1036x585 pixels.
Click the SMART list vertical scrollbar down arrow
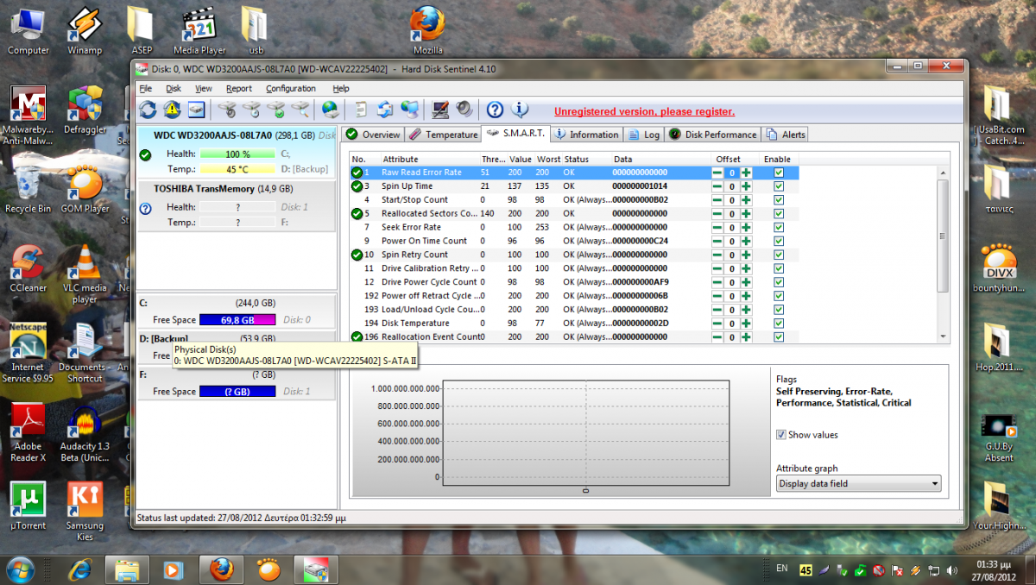(942, 337)
